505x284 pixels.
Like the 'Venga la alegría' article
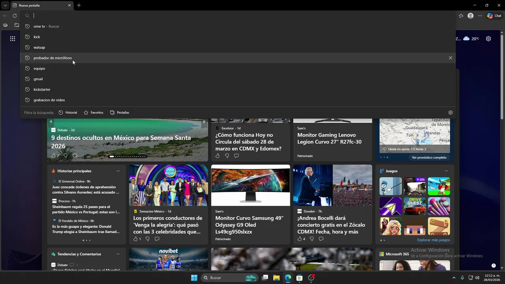pyautogui.click(x=135, y=239)
